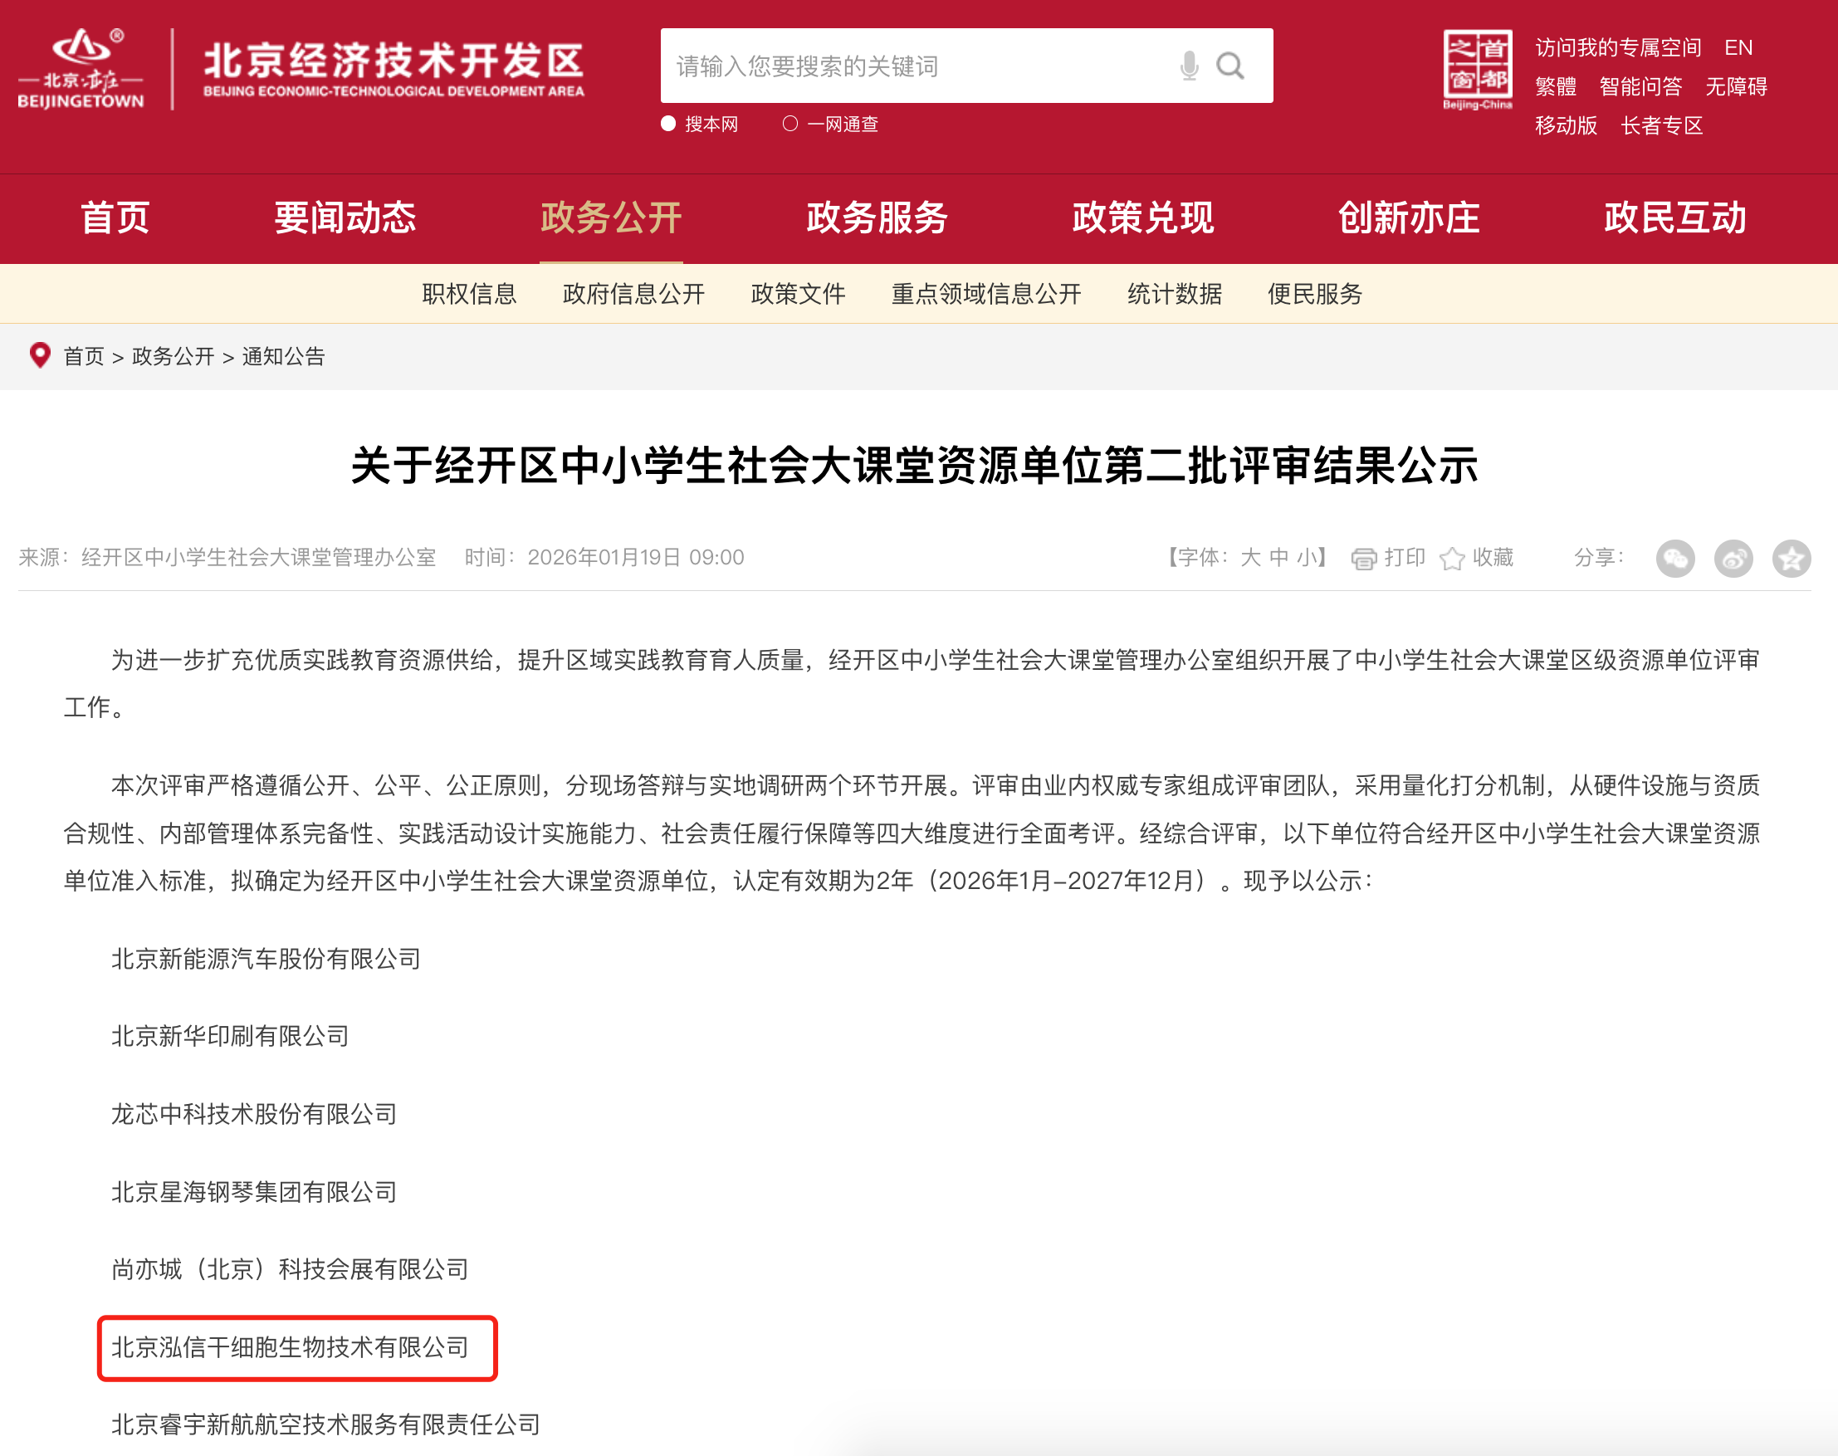The height and width of the screenshot is (1456, 1838).
Task: Click the publish time 2026年01月19日 09:00
Action: (636, 558)
